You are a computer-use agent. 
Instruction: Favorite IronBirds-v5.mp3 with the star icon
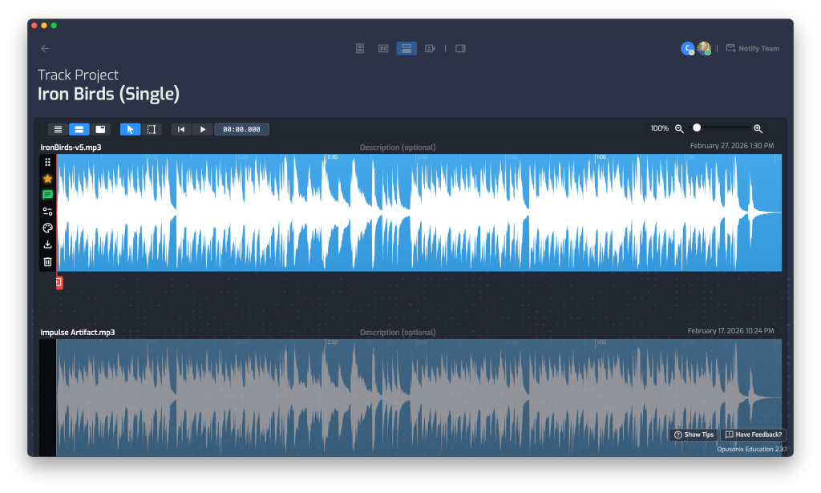[47, 179]
